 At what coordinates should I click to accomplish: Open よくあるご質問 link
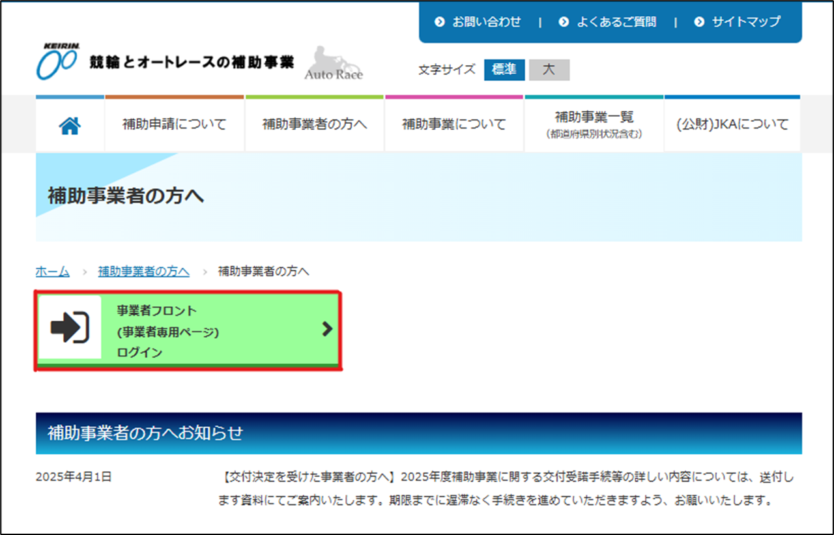(616, 22)
